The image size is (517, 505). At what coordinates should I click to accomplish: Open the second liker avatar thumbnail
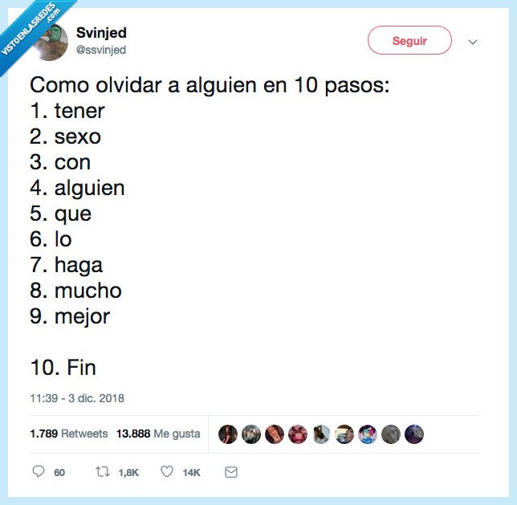pyautogui.click(x=250, y=434)
